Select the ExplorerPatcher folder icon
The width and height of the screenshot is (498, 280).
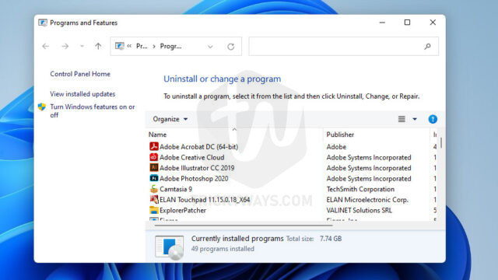click(x=154, y=210)
